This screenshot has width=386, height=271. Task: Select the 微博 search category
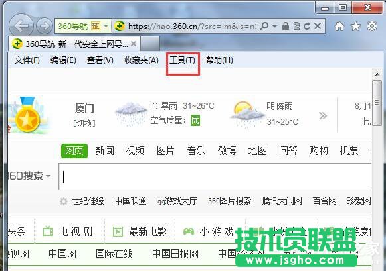227,150
